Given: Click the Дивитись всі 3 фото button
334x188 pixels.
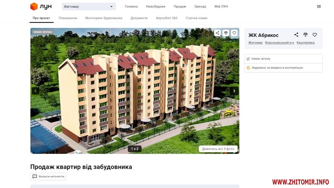Looking at the screenshot, I should 218,149.
